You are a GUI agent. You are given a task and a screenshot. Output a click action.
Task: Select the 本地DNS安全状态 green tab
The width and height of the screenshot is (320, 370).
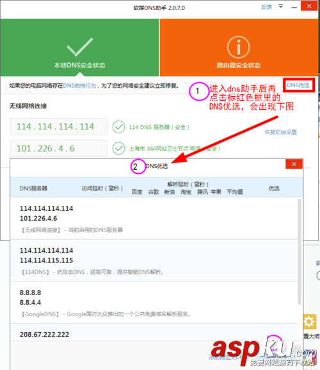(79, 47)
